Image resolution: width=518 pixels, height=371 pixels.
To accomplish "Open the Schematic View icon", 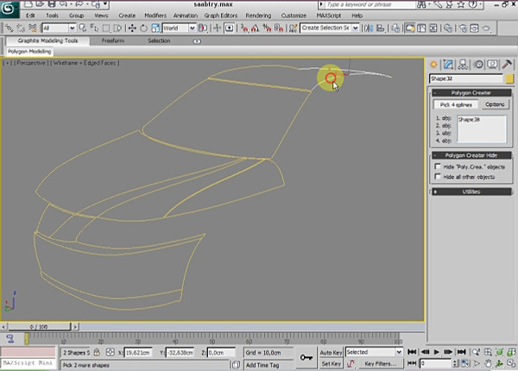I will pos(433,28).
